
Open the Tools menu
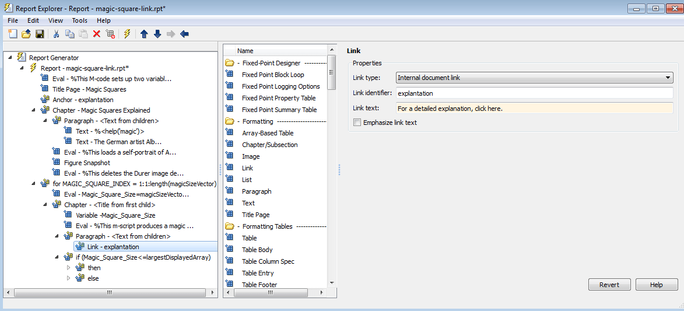[80, 20]
